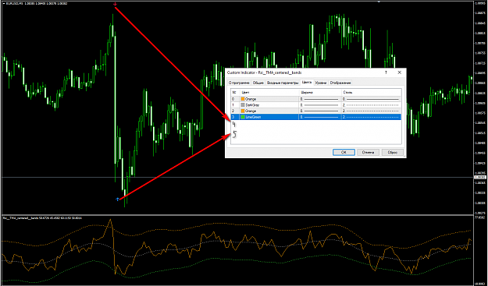Image resolution: width=488 pixels, height=286 pixels.
Task: Switch to the 'Уровни' tab
Action: point(321,83)
